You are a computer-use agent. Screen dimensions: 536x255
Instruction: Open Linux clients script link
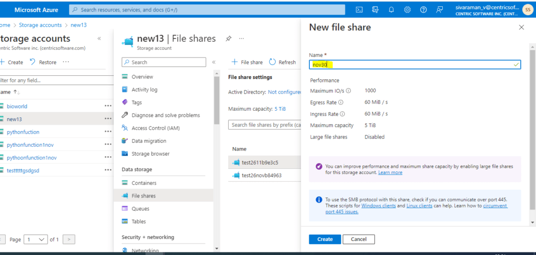coord(419,206)
